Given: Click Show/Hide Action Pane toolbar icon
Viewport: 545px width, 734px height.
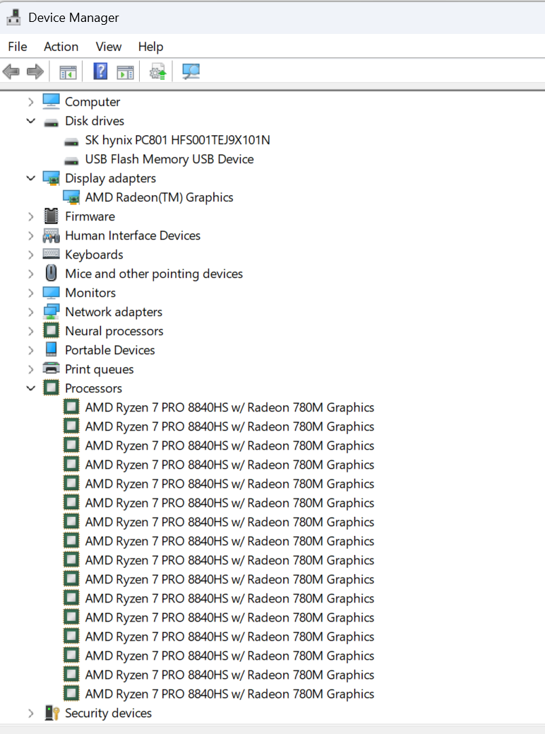Looking at the screenshot, I should pyautogui.click(x=125, y=72).
